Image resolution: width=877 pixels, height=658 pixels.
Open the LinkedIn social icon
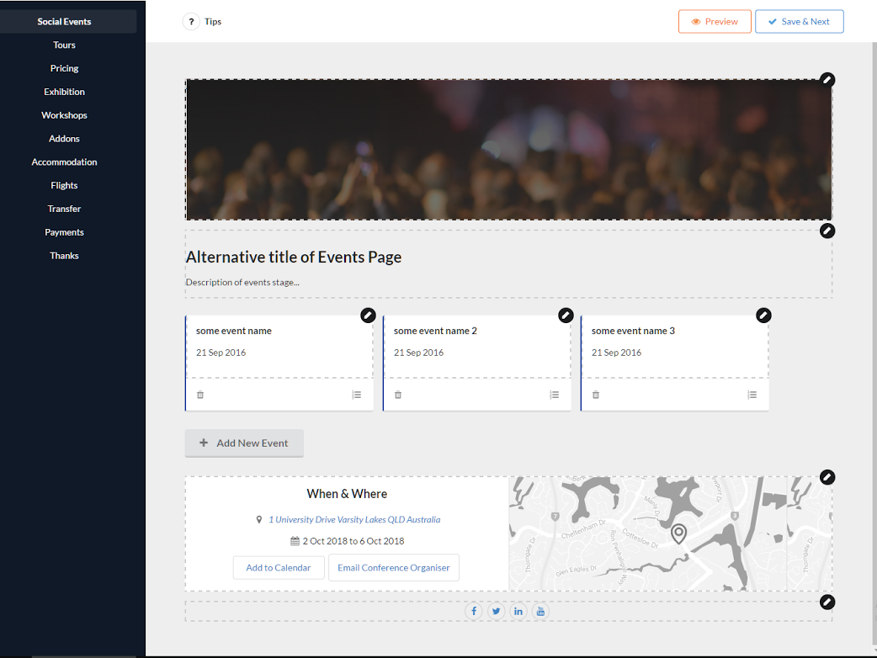[x=518, y=611]
